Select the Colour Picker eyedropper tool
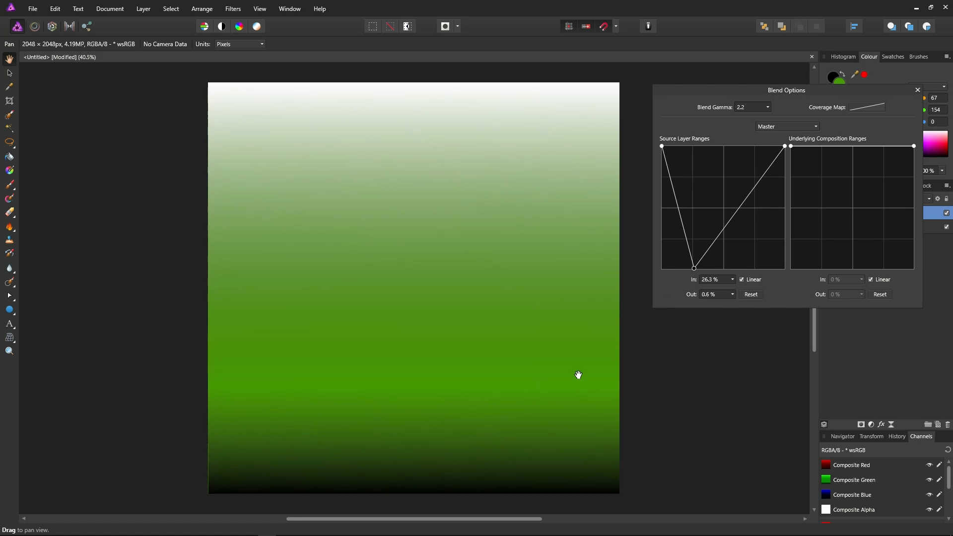Screen dimensions: 953x536 [x=9, y=87]
